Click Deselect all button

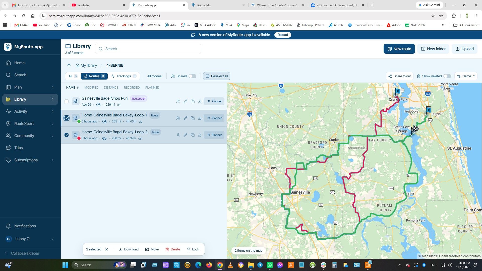217,76
